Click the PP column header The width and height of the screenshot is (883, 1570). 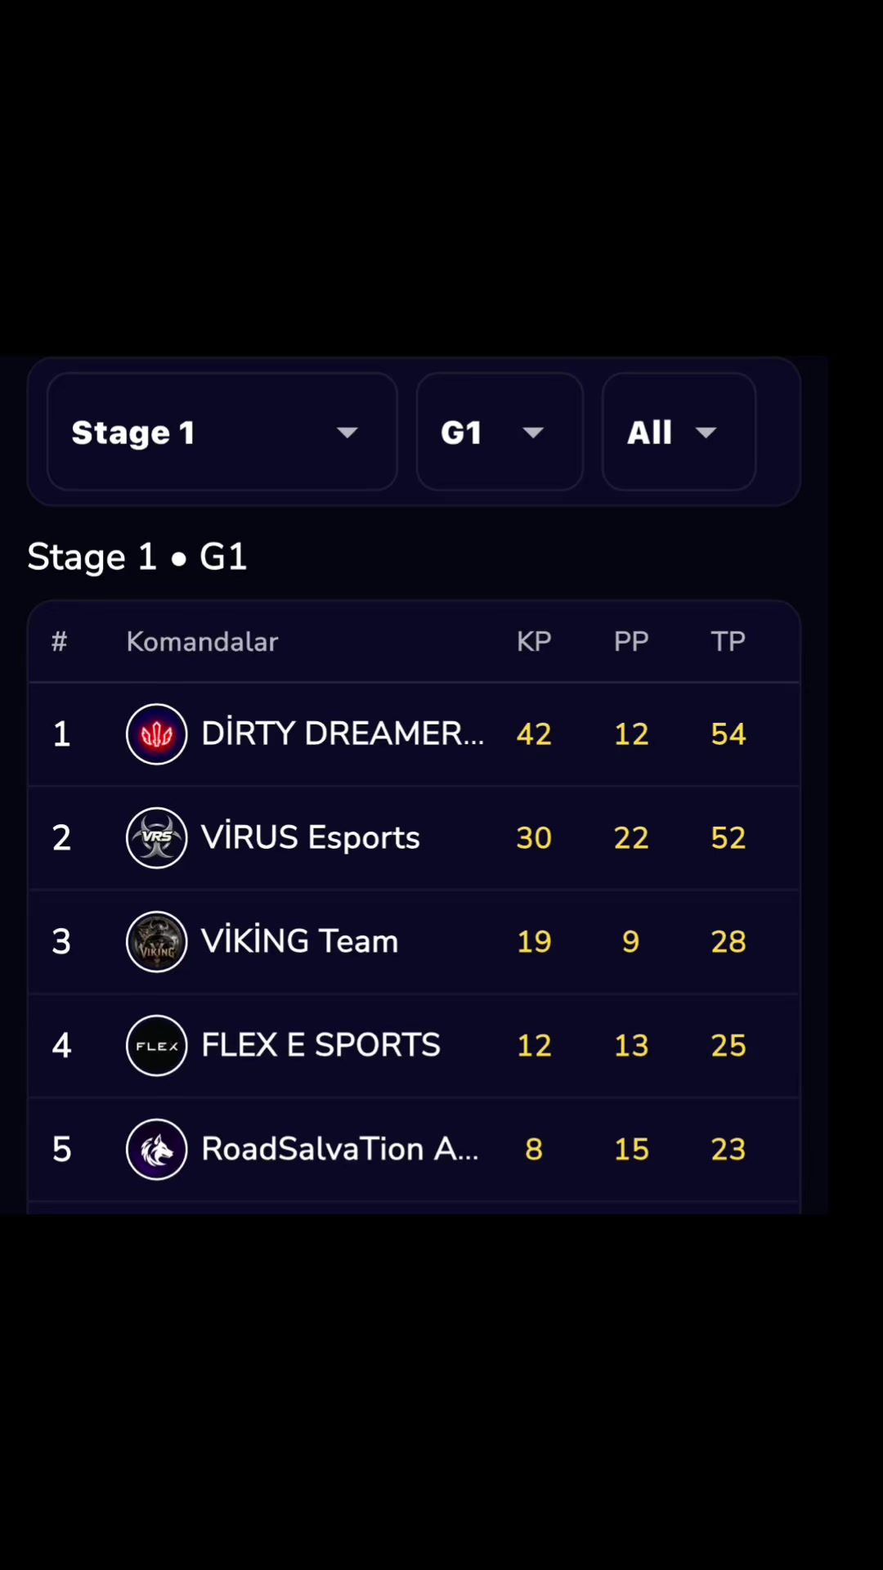(631, 642)
